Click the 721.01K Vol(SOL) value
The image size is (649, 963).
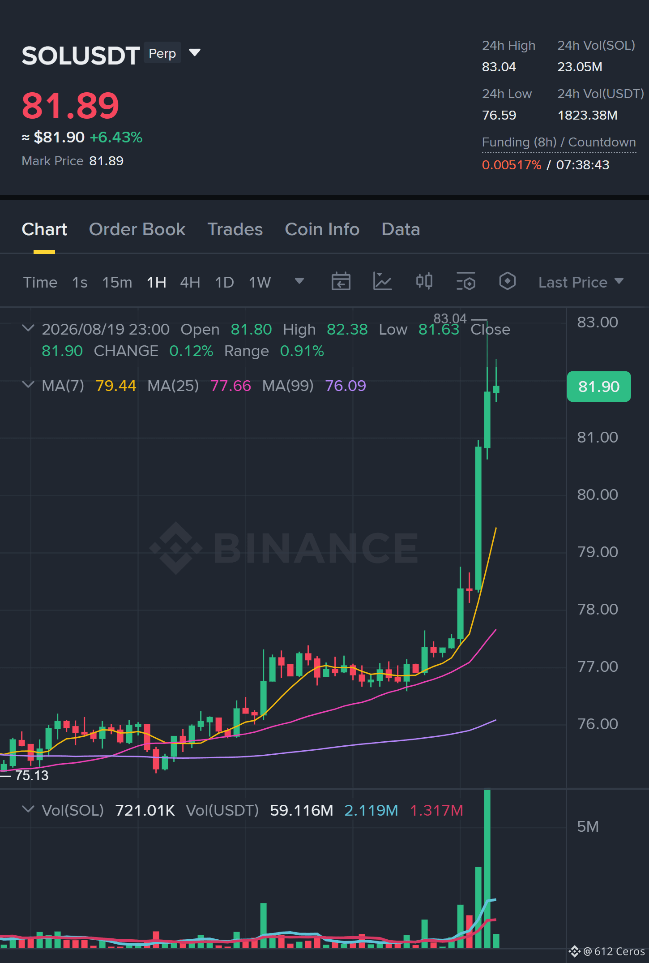pos(145,810)
